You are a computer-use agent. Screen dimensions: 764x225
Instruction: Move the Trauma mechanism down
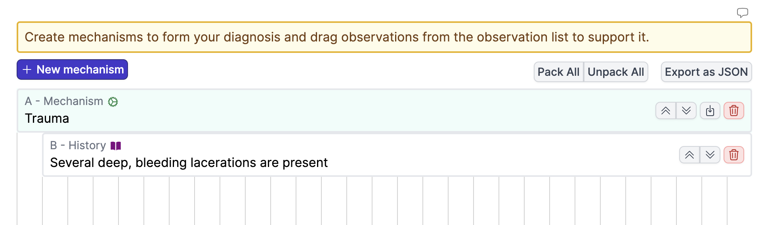(686, 111)
